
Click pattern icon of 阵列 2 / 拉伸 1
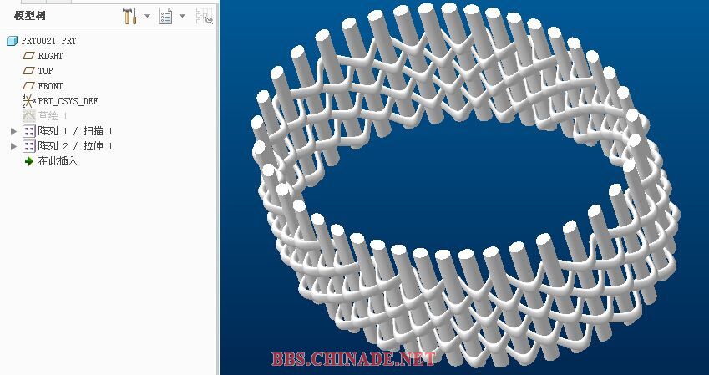pyautogui.click(x=29, y=146)
